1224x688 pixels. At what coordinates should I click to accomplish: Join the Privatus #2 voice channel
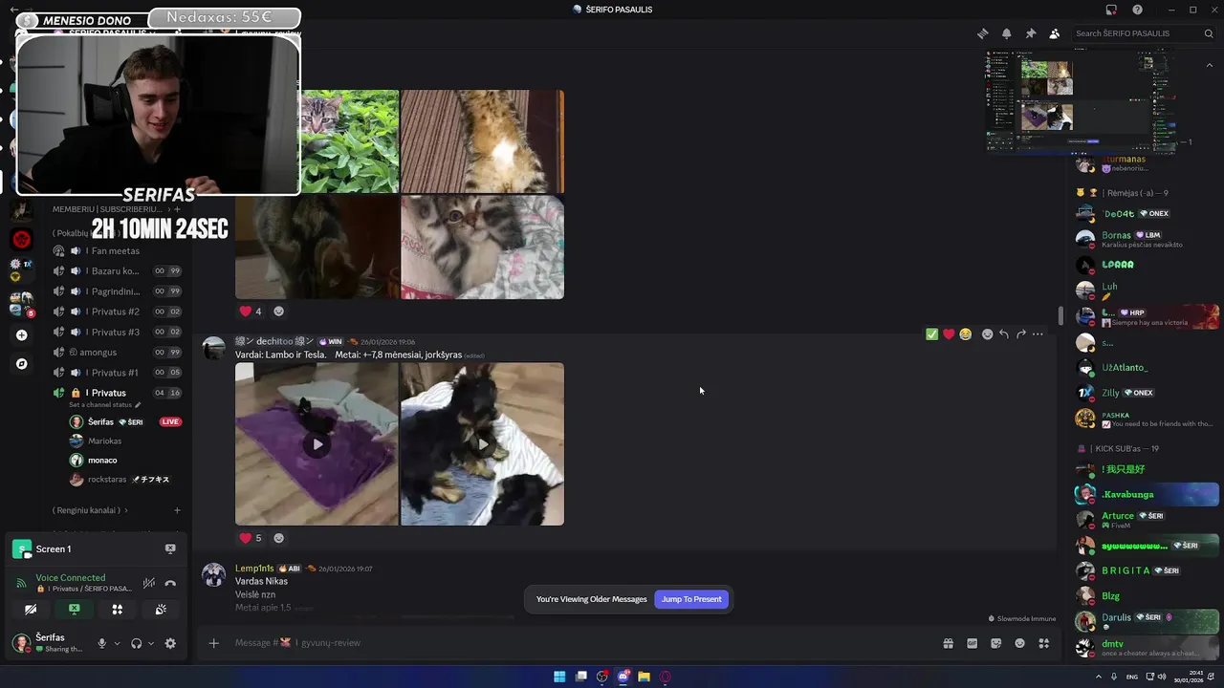coord(117,312)
